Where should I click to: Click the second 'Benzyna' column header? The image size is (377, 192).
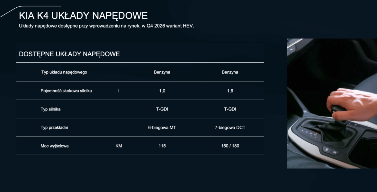point(230,72)
